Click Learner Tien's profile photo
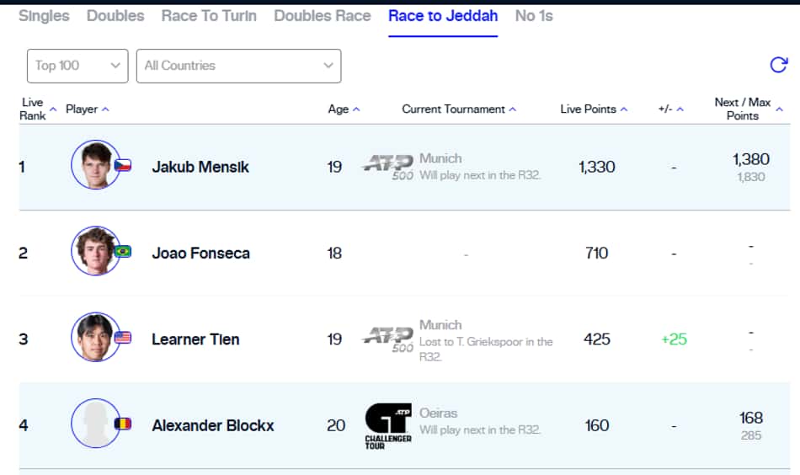The height and width of the screenshot is (475, 800). (95, 337)
